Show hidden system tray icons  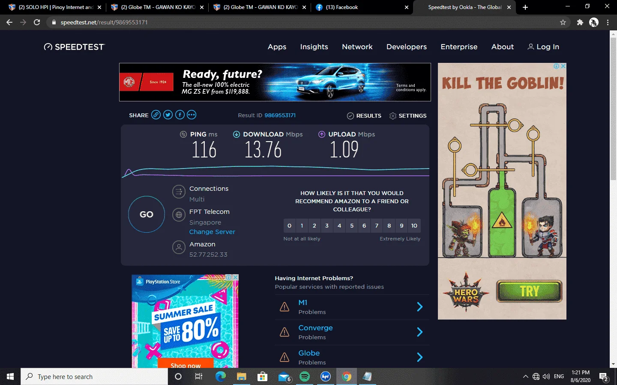click(525, 376)
